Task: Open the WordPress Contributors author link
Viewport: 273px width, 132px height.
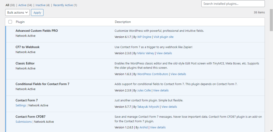Action: tap(153, 74)
